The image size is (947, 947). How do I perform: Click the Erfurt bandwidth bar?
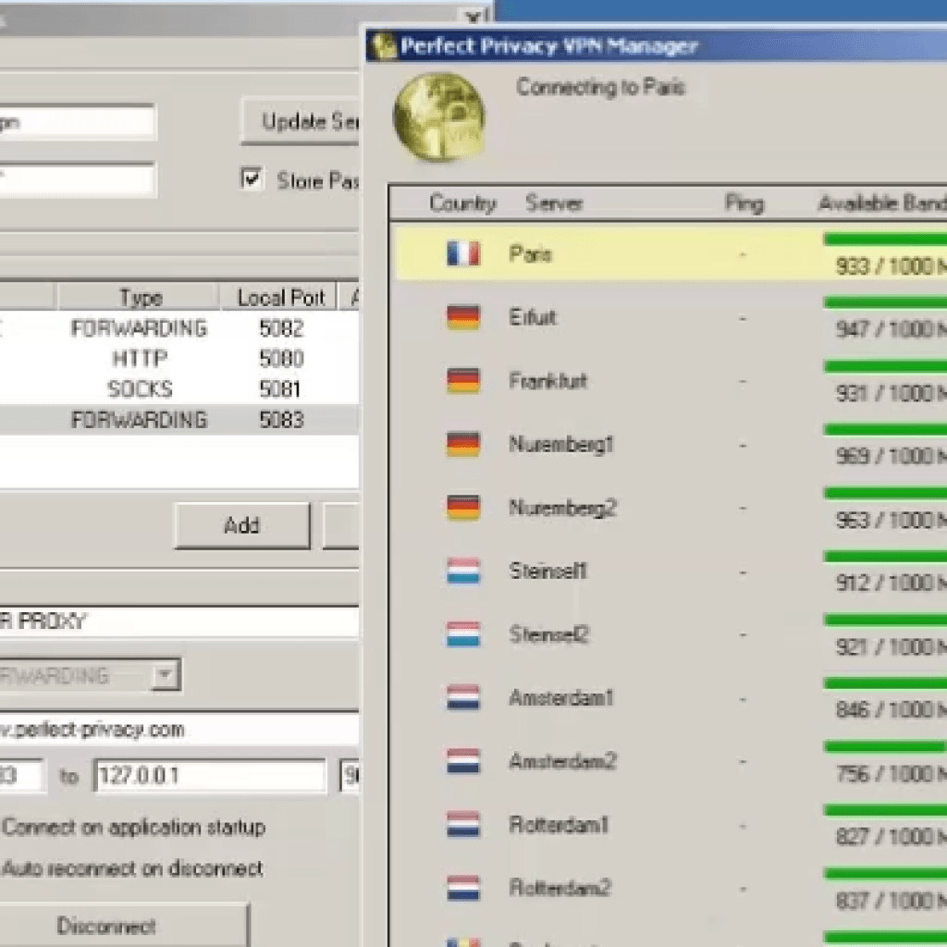[885, 303]
